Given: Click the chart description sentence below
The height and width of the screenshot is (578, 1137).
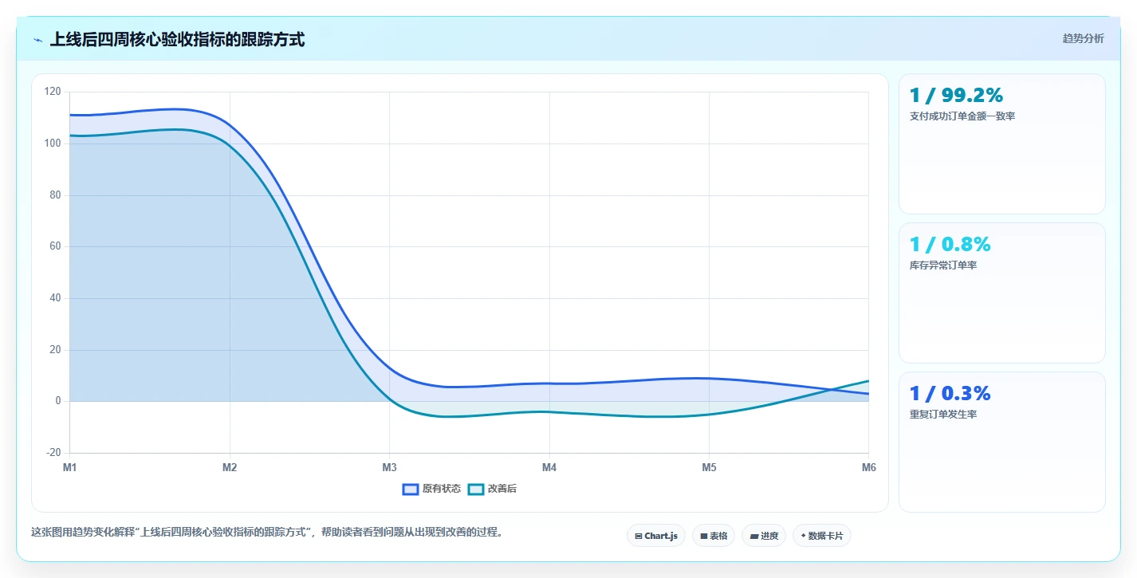Looking at the screenshot, I should pyautogui.click(x=267, y=533).
